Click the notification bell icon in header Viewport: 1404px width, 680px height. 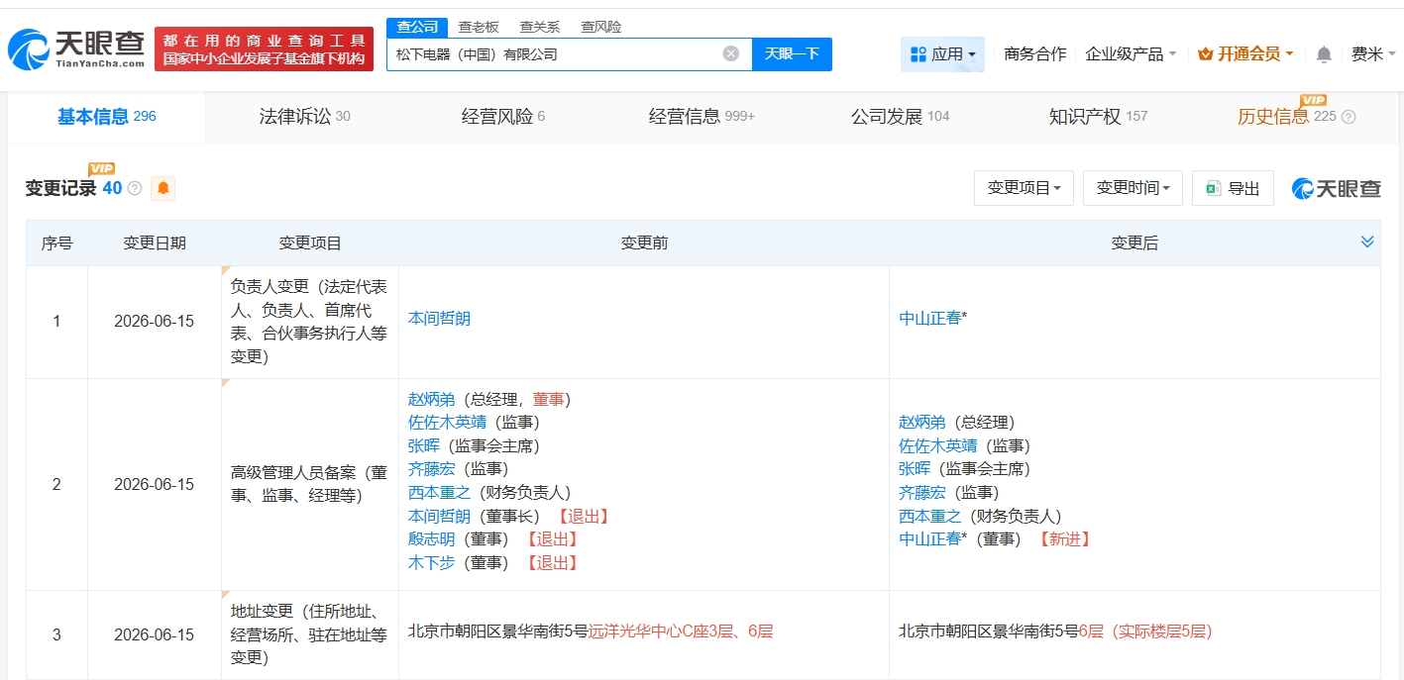[x=1324, y=54]
